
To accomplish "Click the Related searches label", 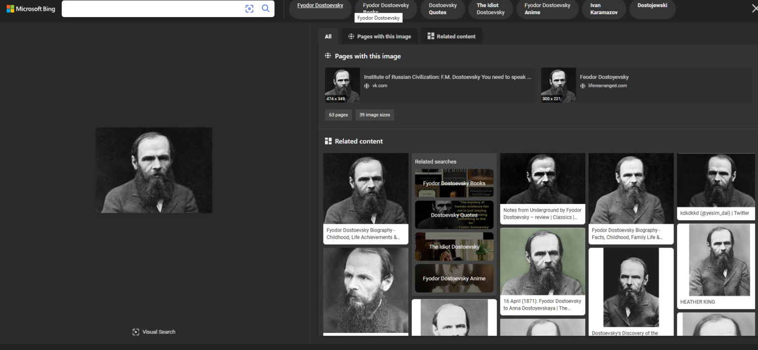I will click(435, 162).
